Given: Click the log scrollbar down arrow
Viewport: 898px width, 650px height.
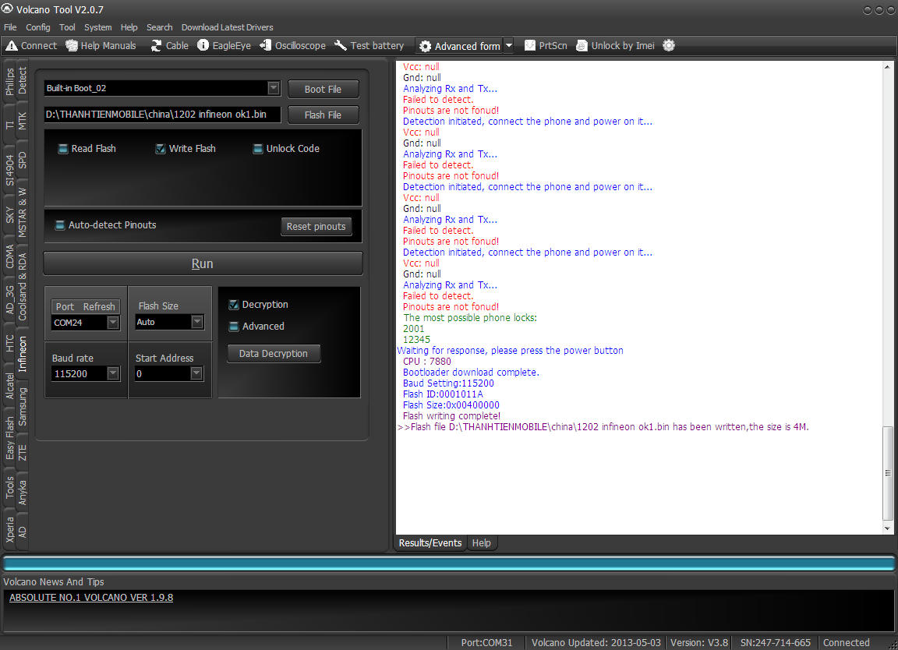Looking at the screenshot, I should (x=887, y=528).
